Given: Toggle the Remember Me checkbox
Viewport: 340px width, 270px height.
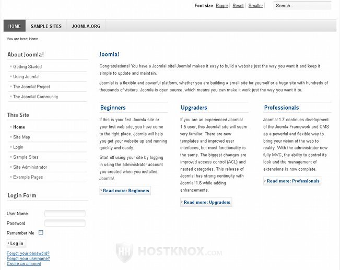Looking at the screenshot, I should [x=41, y=232].
